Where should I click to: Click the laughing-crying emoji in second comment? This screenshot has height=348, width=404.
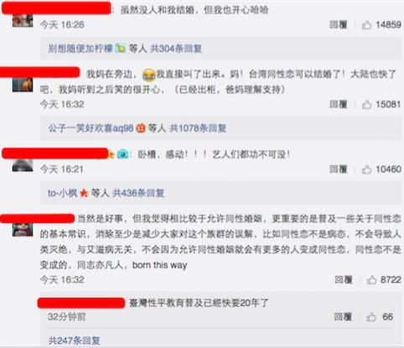[148, 75]
